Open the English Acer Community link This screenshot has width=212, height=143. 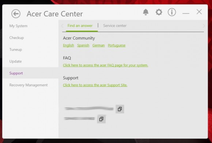click(68, 45)
